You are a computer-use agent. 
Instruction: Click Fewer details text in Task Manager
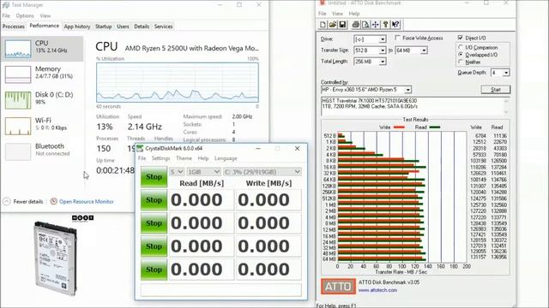(28, 202)
